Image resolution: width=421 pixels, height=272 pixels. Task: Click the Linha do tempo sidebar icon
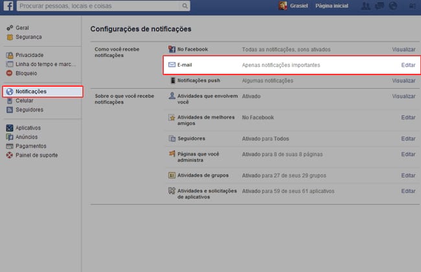coord(10,64)
